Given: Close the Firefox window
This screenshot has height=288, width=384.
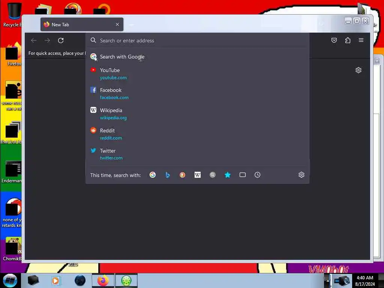Looking at the screenshot, I should (x=365, y=21).
